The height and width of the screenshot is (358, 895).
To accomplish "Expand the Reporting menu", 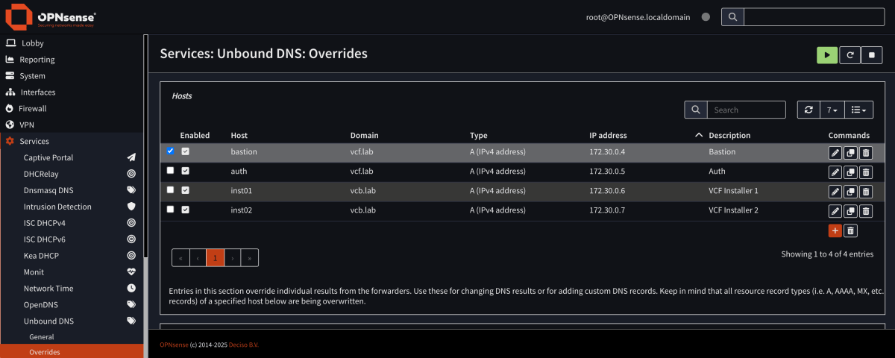I will point(72,60).
